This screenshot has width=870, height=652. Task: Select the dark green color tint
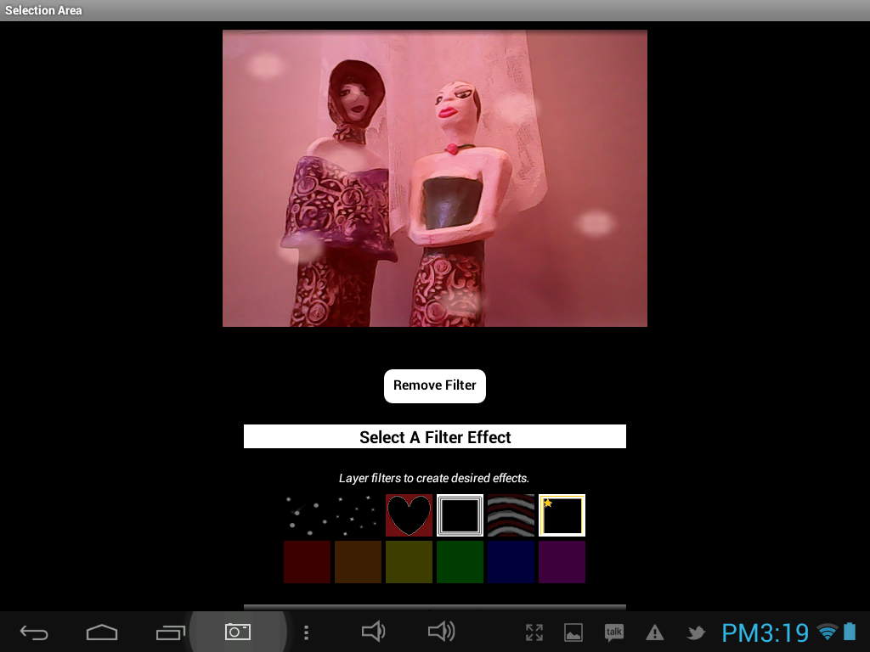click(x=460, y=562)
